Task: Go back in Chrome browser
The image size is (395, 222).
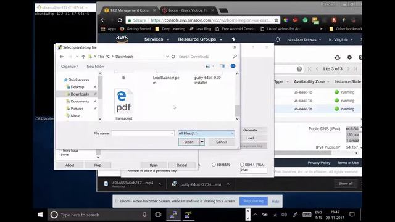Action: click(x=103, y=20)
